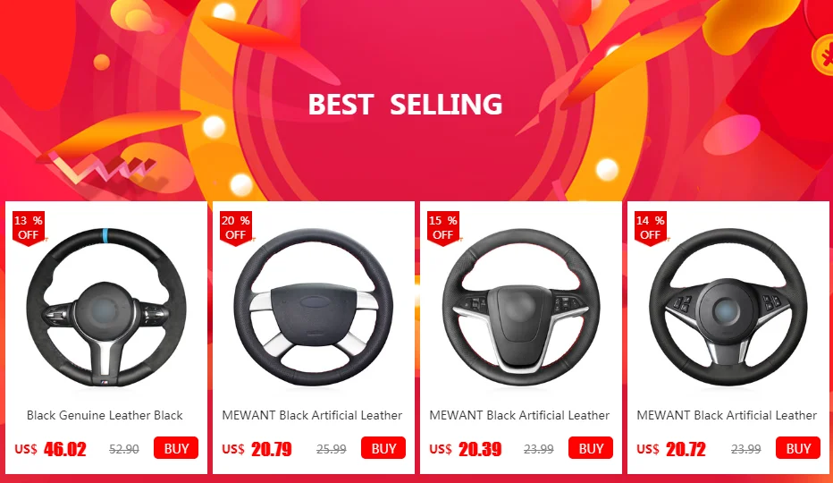833x483 pixels.
Task: Buy the US$ 20.39 steering wheel cover
Action: point(591,448)
